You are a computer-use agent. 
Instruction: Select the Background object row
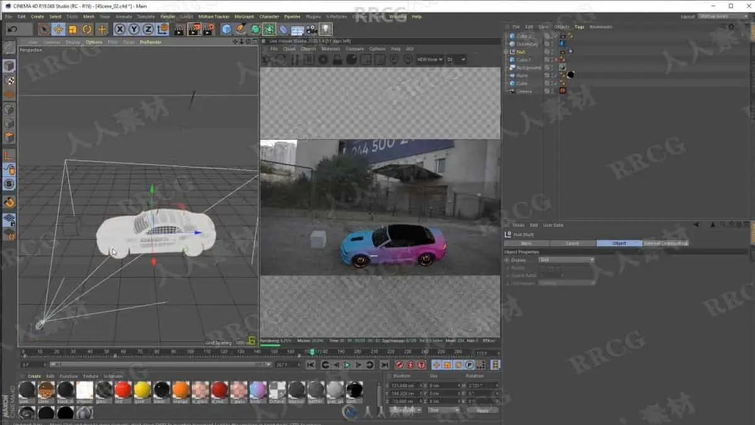528,67
